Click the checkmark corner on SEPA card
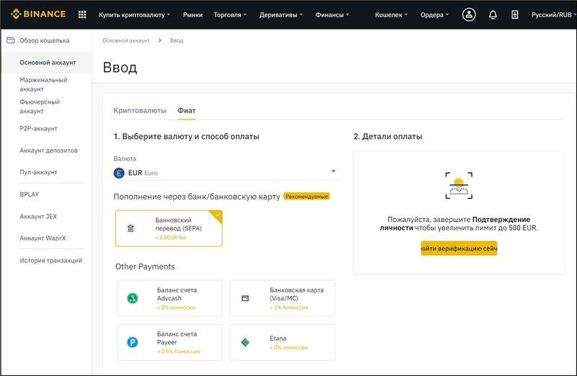 (x=217, y=215)
